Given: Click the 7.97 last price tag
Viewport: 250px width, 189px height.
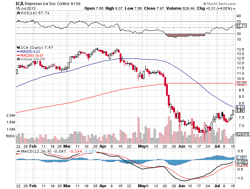Looking at the screenshot, I should (240, 111).
